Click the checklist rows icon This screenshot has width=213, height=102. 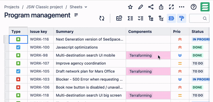(141, 18)
